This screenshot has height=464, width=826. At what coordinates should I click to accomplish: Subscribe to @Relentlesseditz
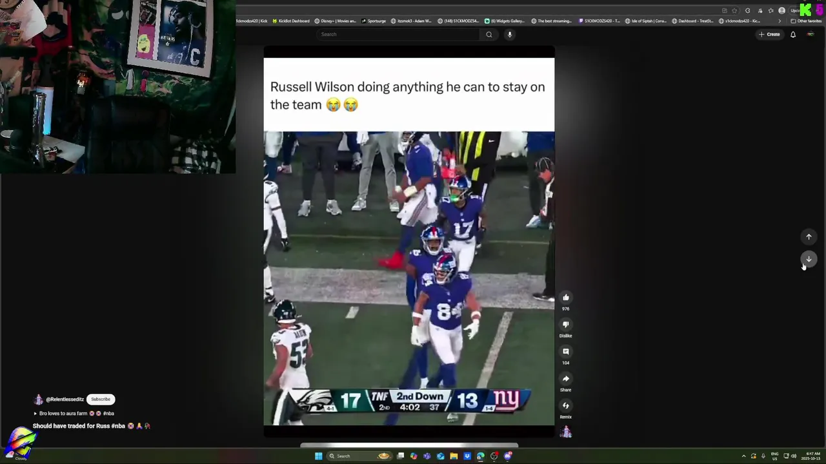[x=101, y=399]
